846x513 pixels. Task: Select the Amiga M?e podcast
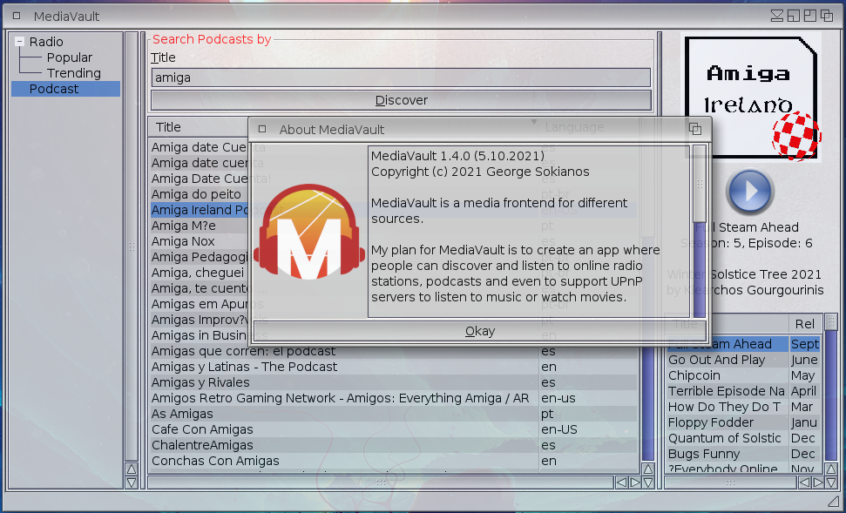(200, 226)
